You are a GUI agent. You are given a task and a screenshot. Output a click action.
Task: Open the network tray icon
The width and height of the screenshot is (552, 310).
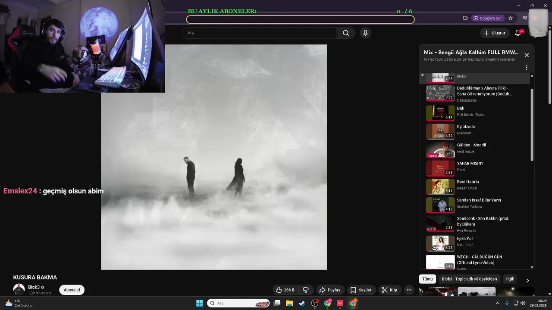click(515, 303)
